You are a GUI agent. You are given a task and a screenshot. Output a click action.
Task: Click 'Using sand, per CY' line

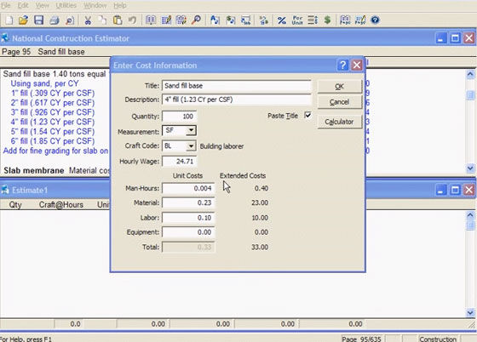(44, 83)
